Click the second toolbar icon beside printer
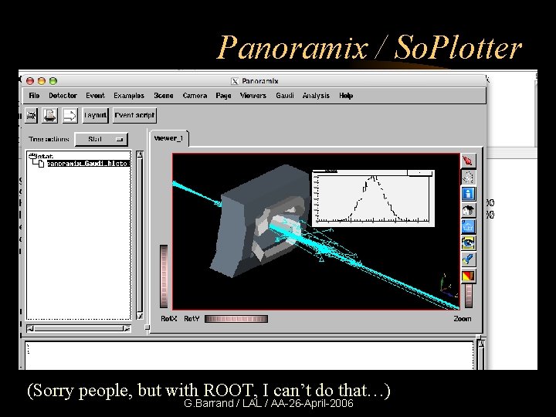This screenshot has height=417, width=556. 49,116
